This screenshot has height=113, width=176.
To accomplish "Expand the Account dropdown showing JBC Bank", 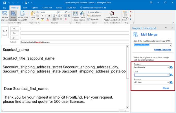I will click(168, 83).
